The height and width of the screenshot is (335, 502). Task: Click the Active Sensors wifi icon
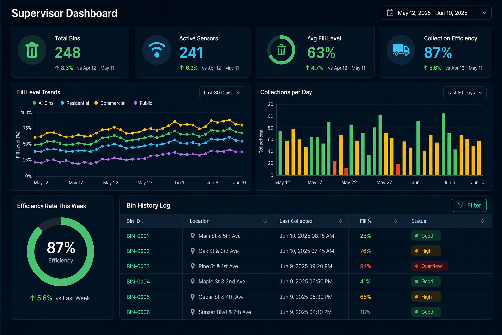click(x=157, y=50)
